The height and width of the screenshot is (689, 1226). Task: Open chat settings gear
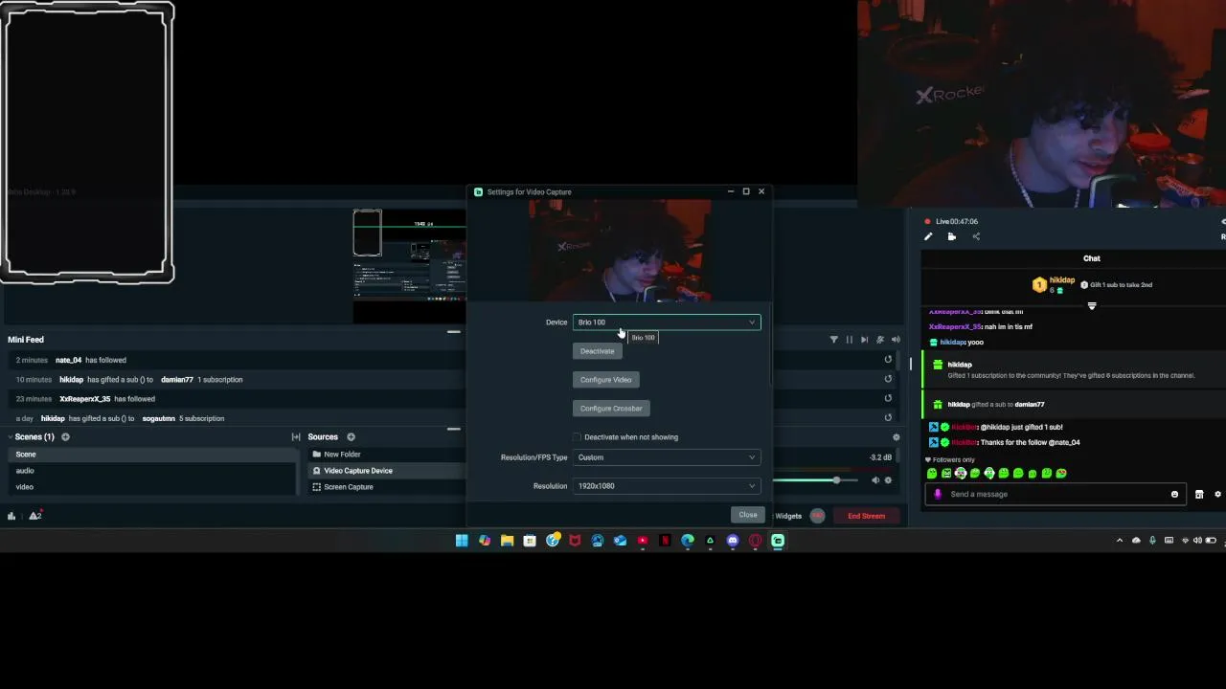(x=1218, y=495)
